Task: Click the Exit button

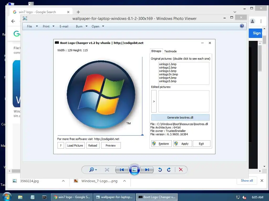Action: pyautogui.click(x=201, y=144)
